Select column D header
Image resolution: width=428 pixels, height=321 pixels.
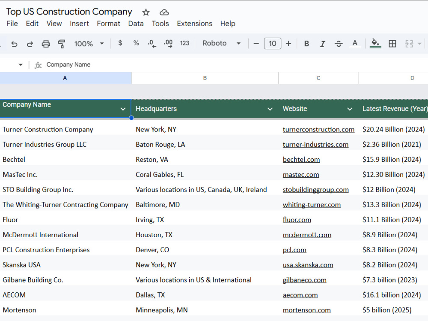click(393, 78)
